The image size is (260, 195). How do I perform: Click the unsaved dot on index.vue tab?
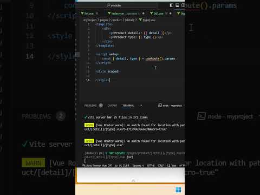point(144,14)
